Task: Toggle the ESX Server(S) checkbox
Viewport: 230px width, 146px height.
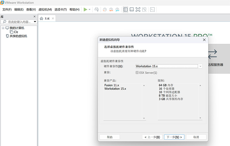Action: (137, 72)
